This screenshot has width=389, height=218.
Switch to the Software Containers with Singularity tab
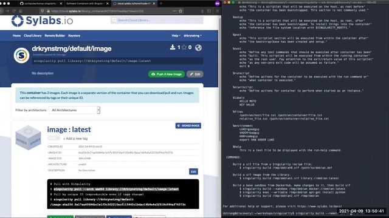[x=88, y=4]
